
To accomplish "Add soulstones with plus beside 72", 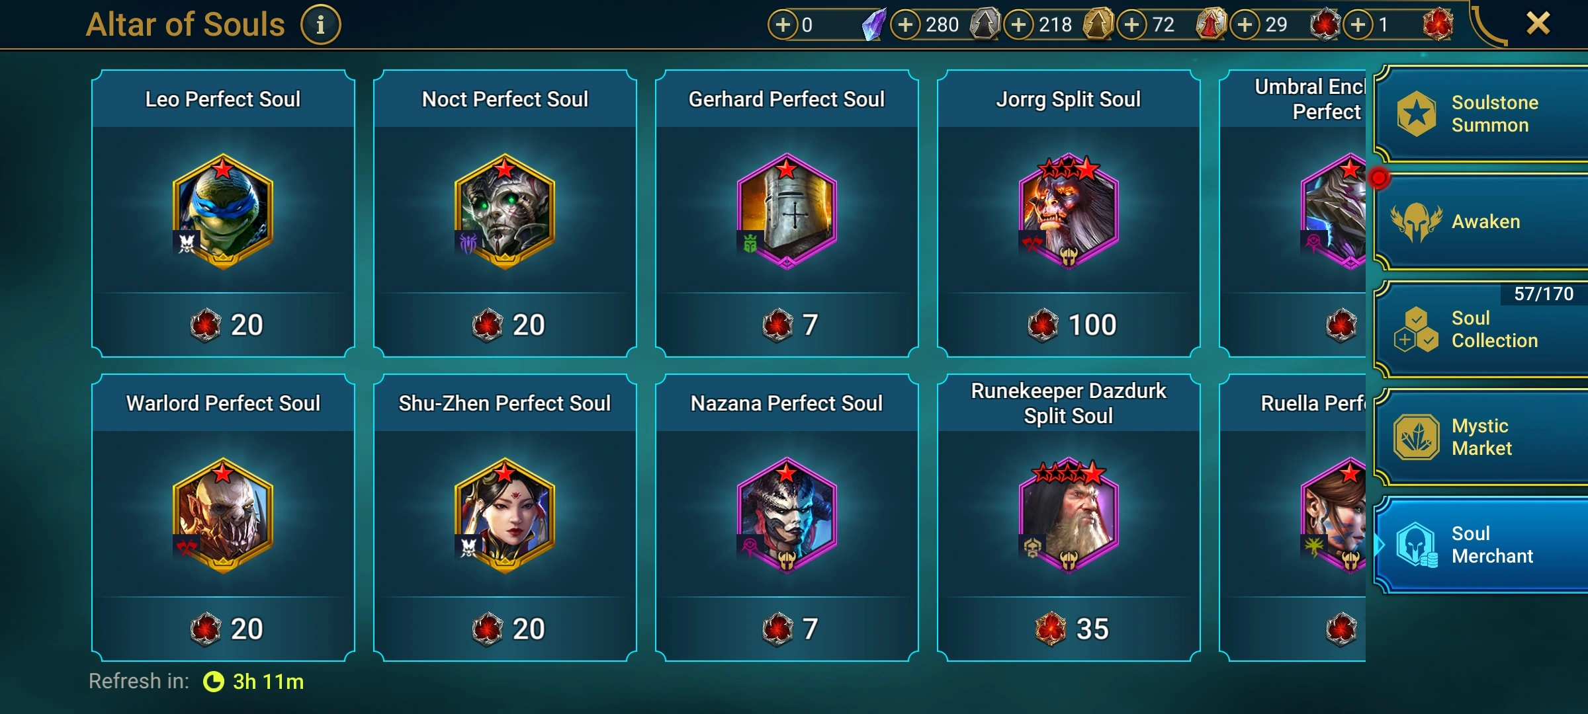I will 1132,25.
